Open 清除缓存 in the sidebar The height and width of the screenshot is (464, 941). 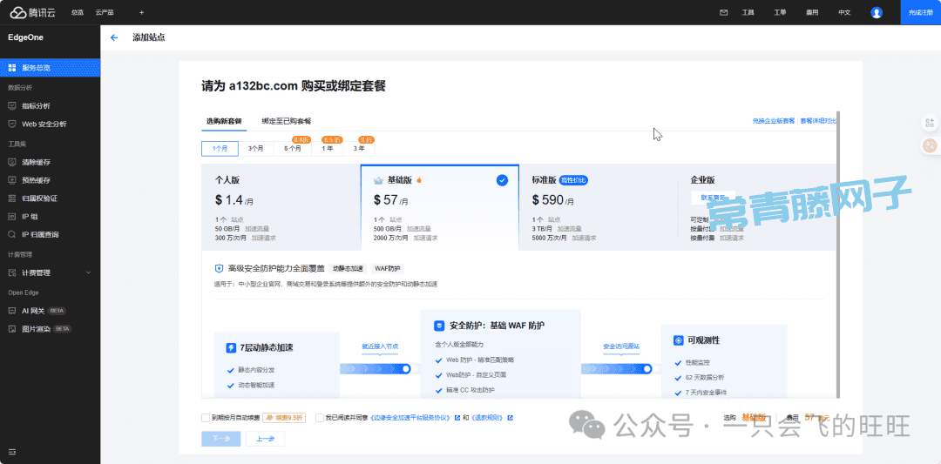[50, 162]
